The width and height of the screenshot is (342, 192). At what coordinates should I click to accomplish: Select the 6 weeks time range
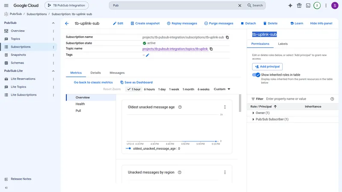pos(203,89)
